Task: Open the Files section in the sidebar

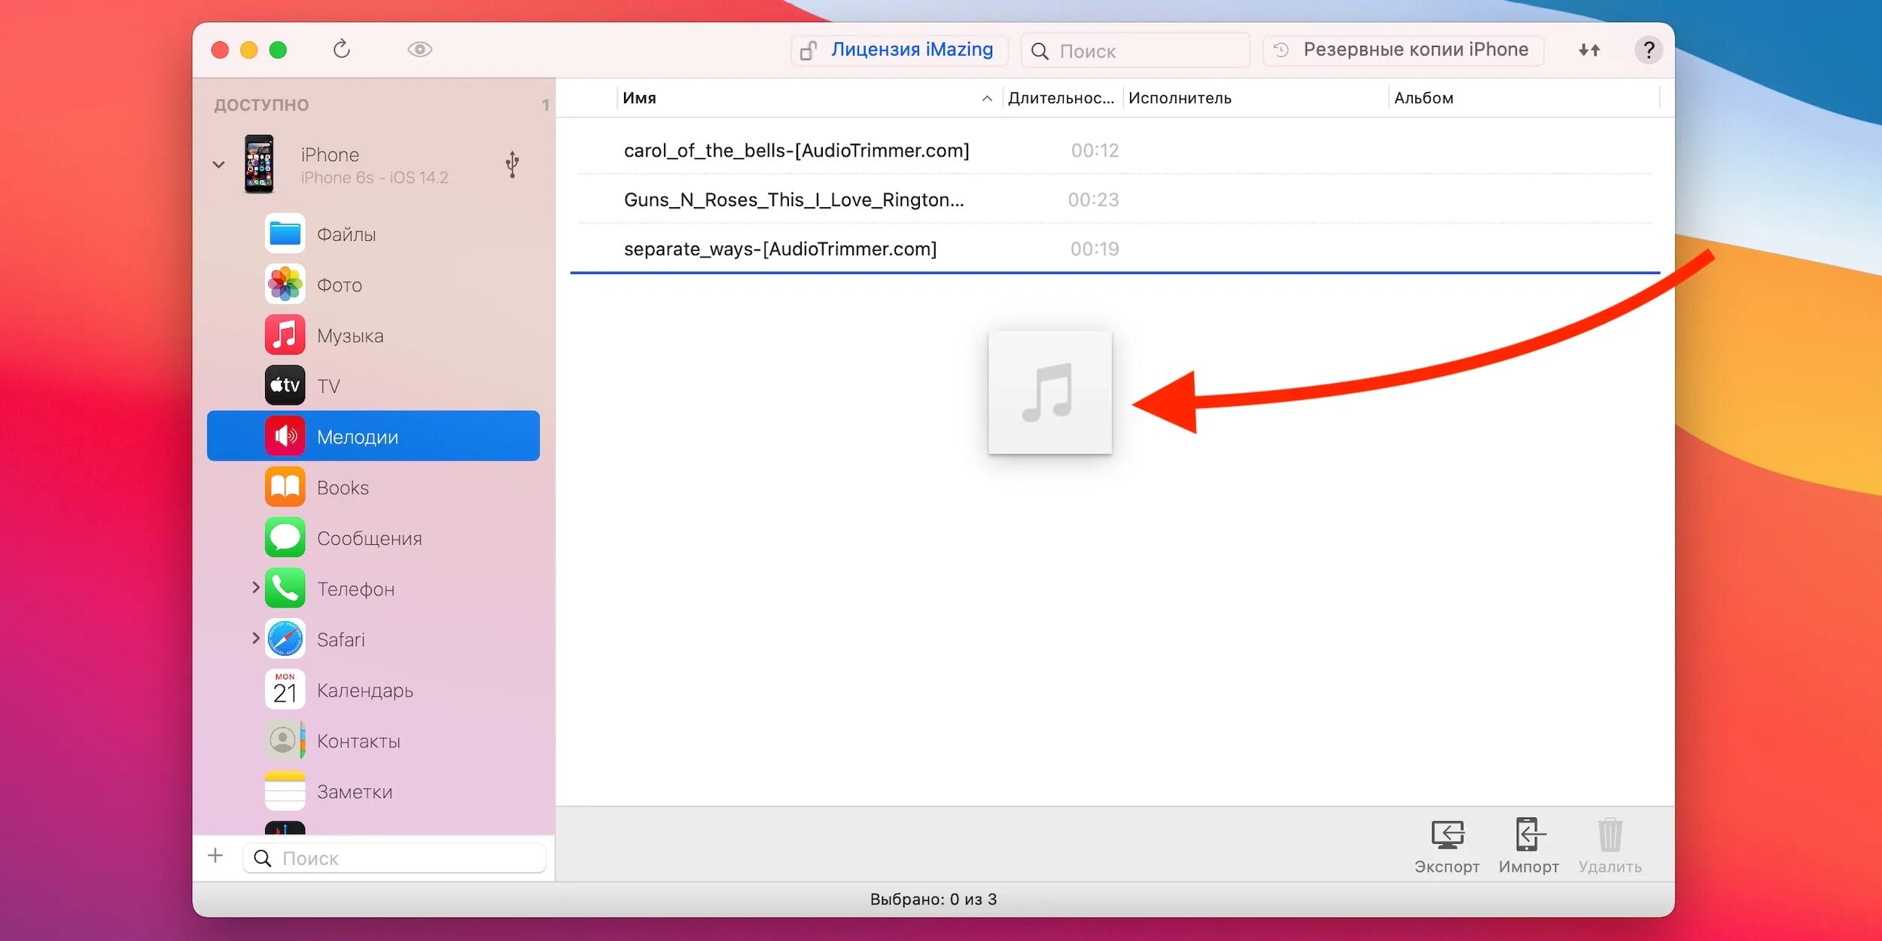Action: click(346, 235)
